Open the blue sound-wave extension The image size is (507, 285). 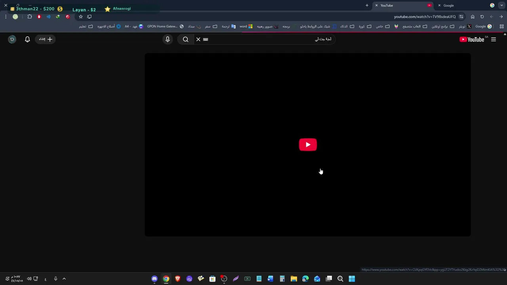(x=48, y=17)
